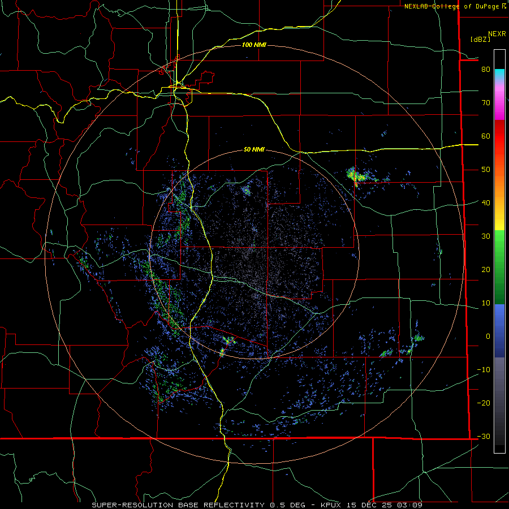The width and height of the screenshot is (509, 509).
Task: Click the KPUX 15 DEC 25 03:09 timestamp
Action: click(x=372, y=505)
